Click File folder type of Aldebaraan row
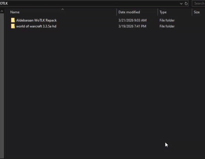 click(167, 20)
